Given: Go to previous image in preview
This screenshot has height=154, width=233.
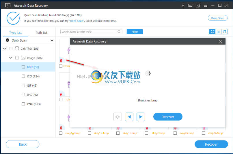Looking at the screenshot, I should (x=129, y=117).
